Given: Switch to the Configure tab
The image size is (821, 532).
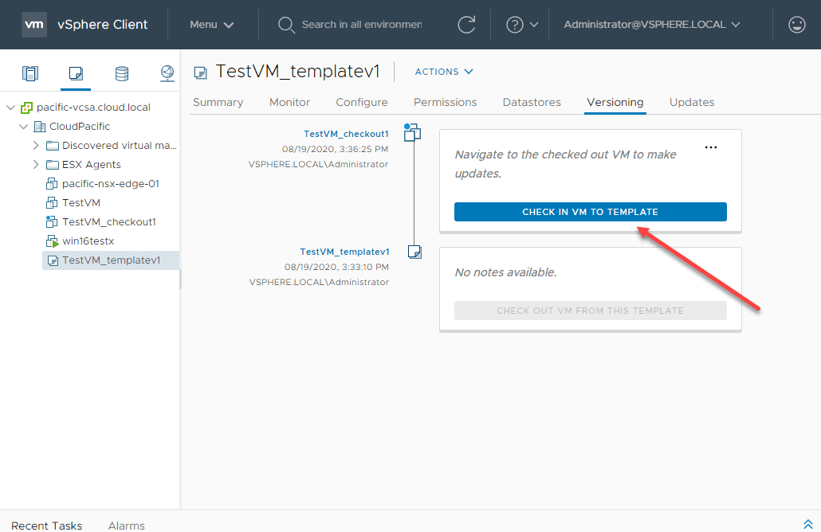Looking at the screenshot, I should 362,103.
